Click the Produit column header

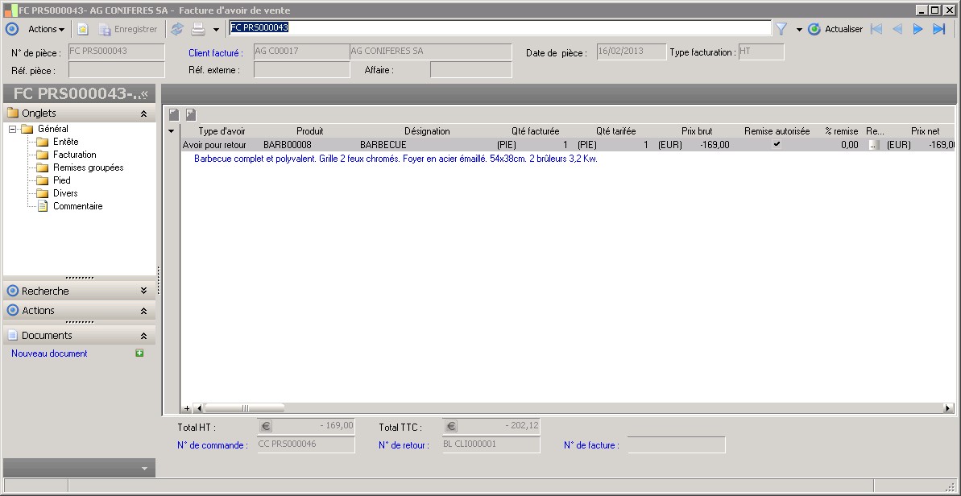(310, 131)
